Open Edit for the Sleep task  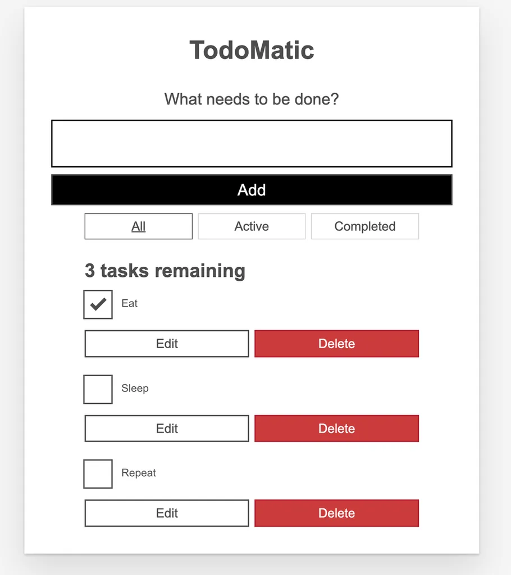click(x=167, y=428)
